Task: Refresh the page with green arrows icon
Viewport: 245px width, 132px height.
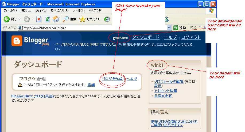Action: [47, 19]
